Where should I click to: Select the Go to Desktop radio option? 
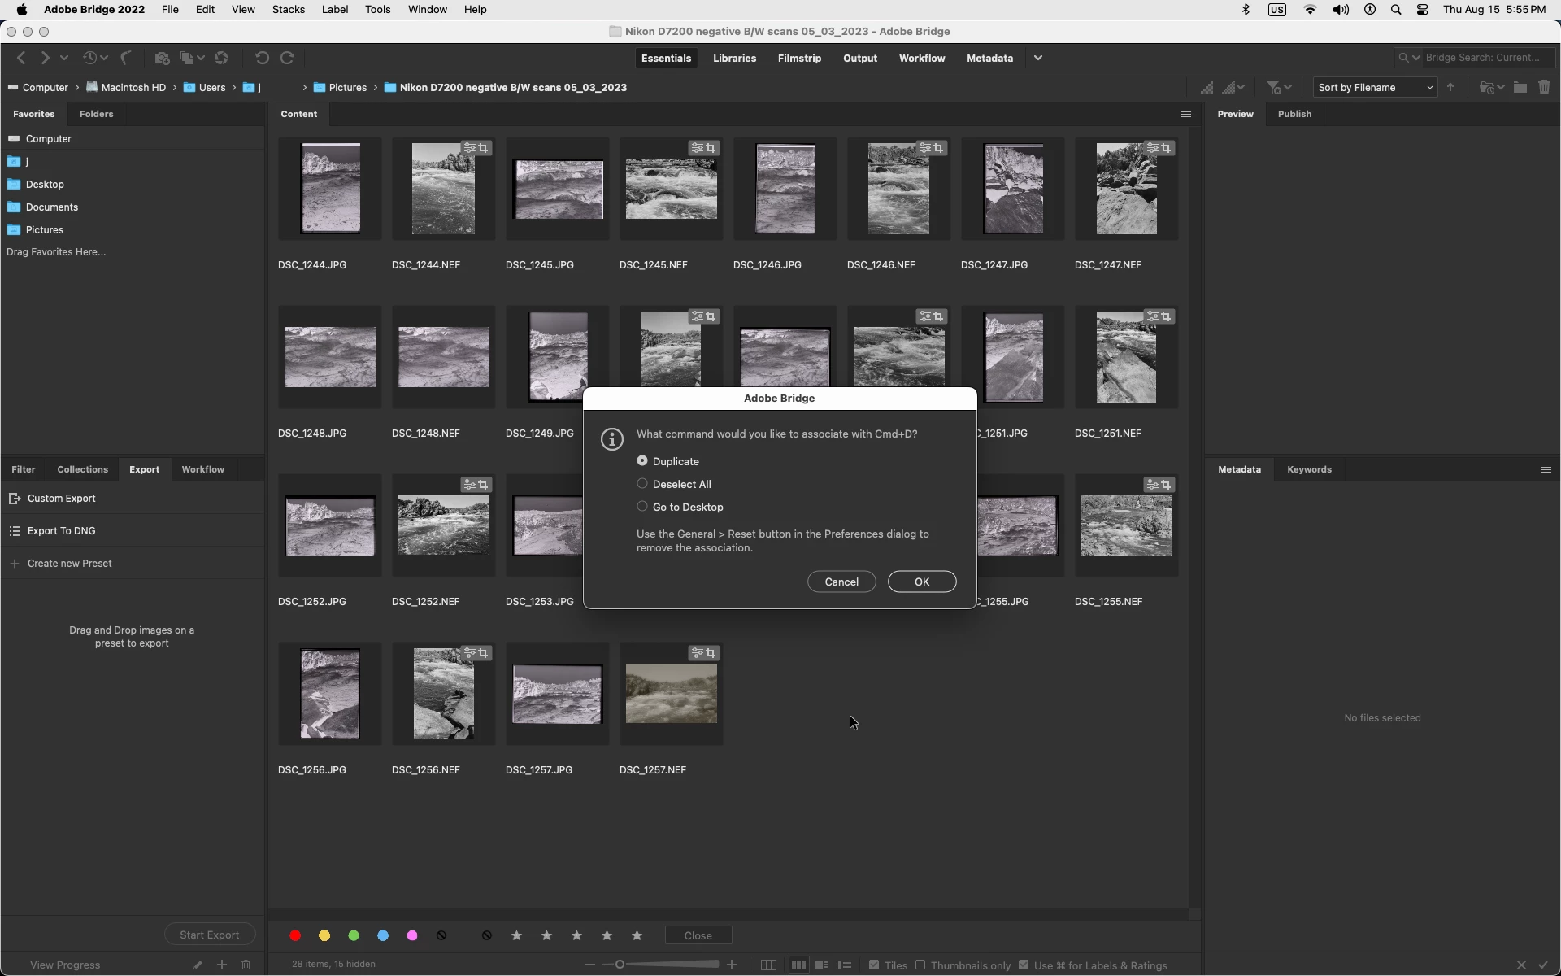coord(642,507)
